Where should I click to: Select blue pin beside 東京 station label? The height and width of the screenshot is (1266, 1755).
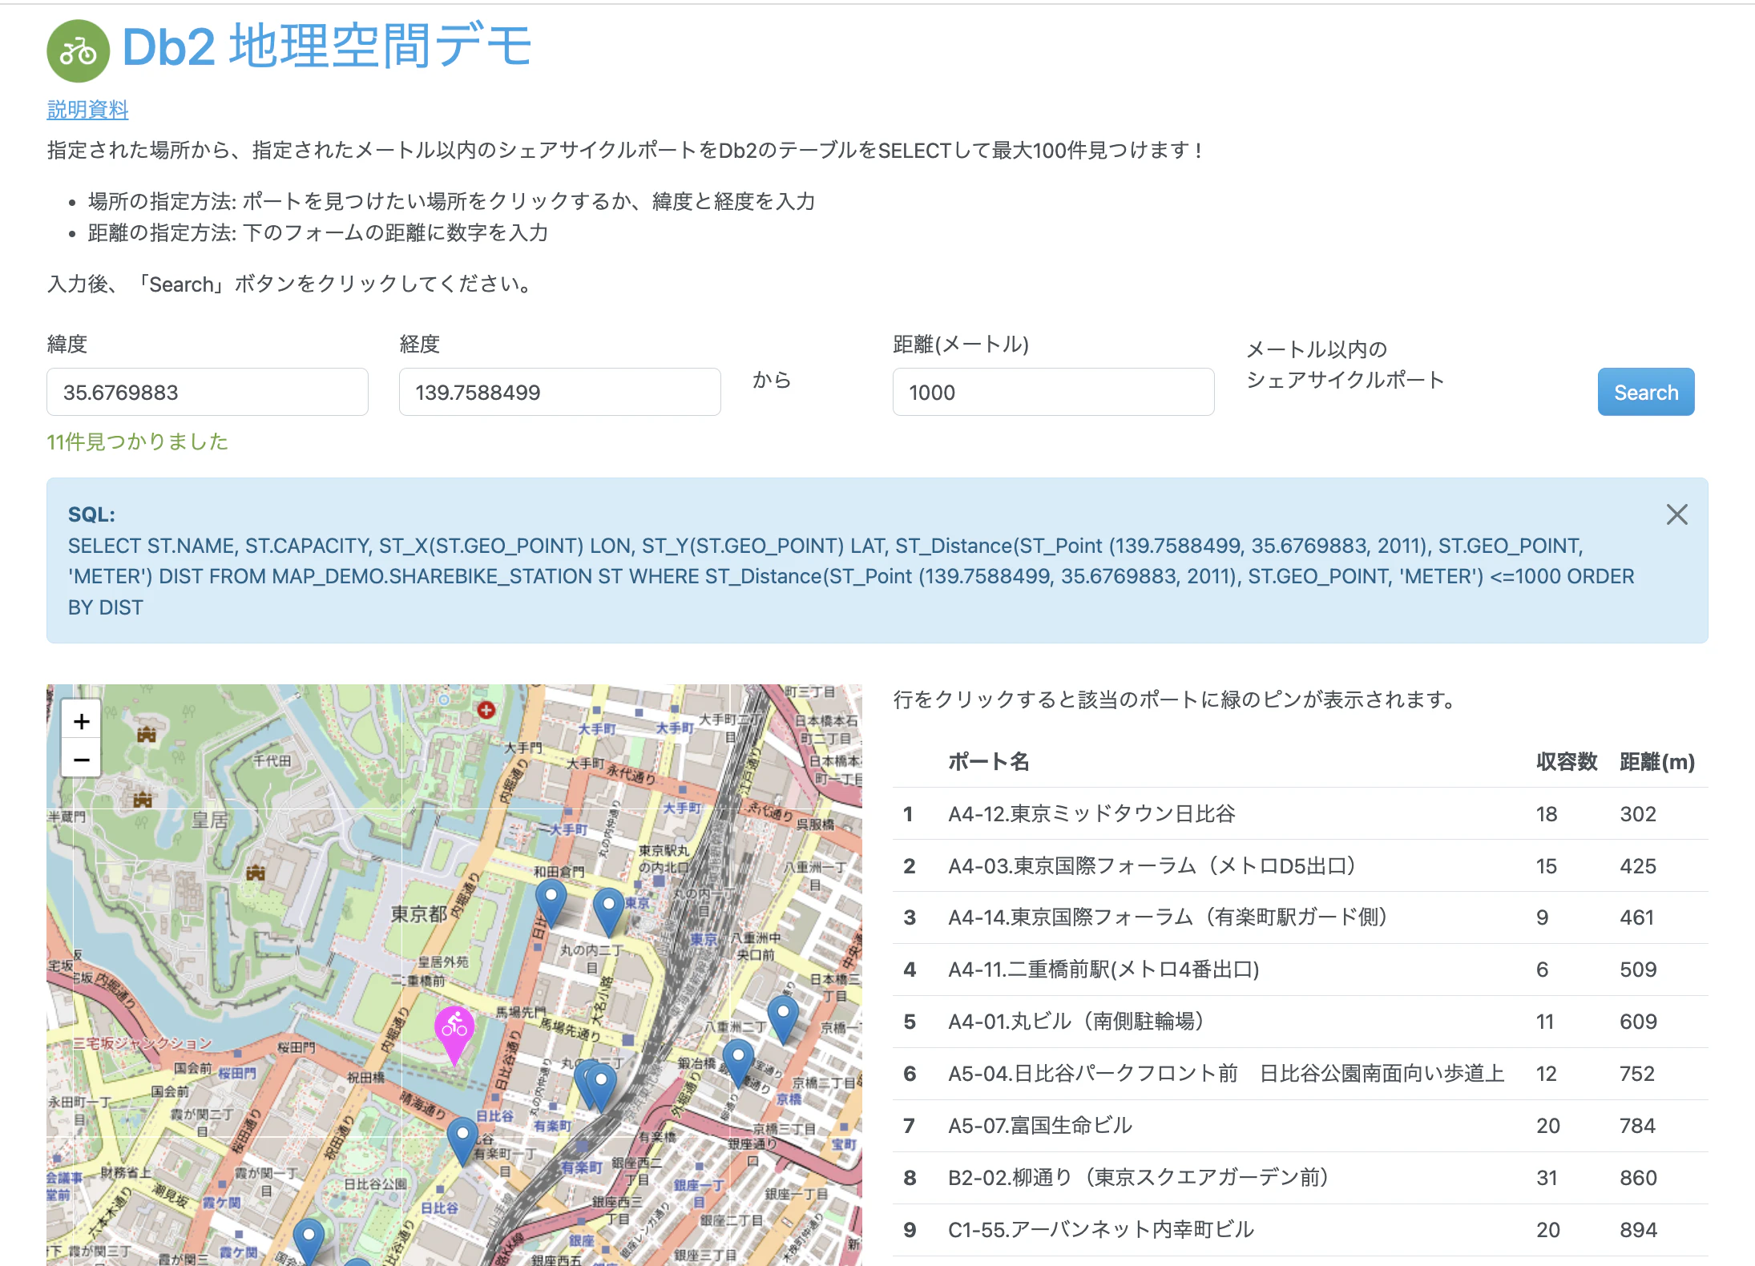point(609,913)
